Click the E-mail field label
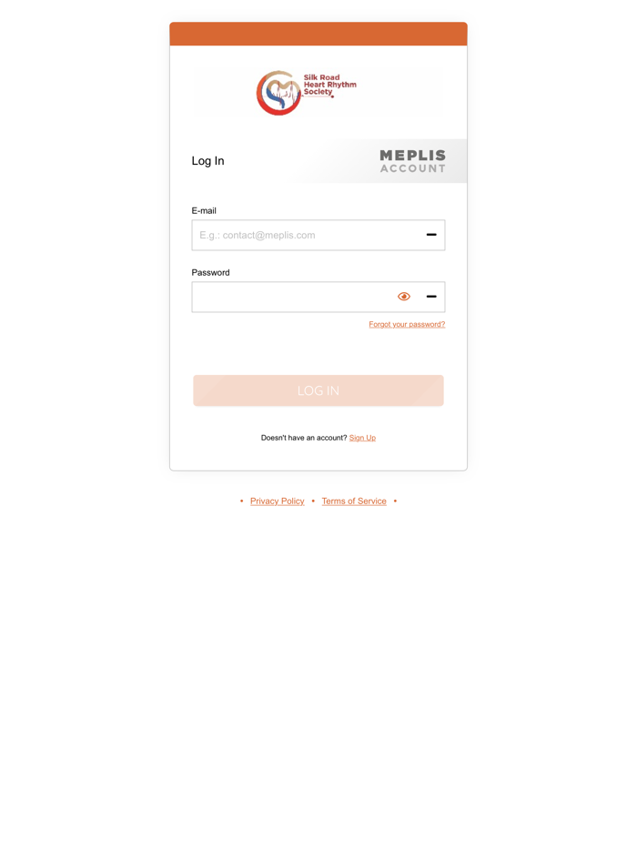 (x=204, y=211)
